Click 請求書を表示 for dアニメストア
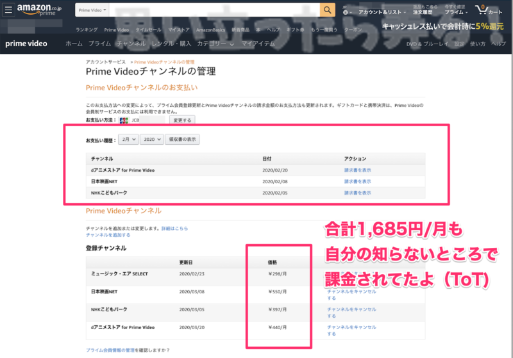The height and width of the screenshot is (358, 513). 358,170
